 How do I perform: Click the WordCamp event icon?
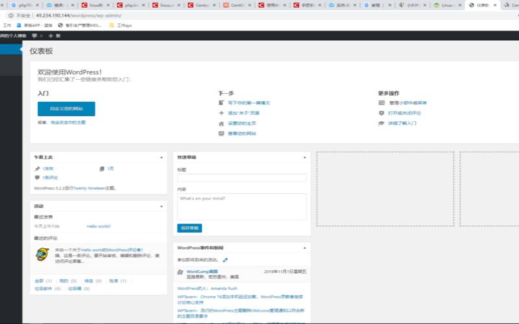point(180,272)
